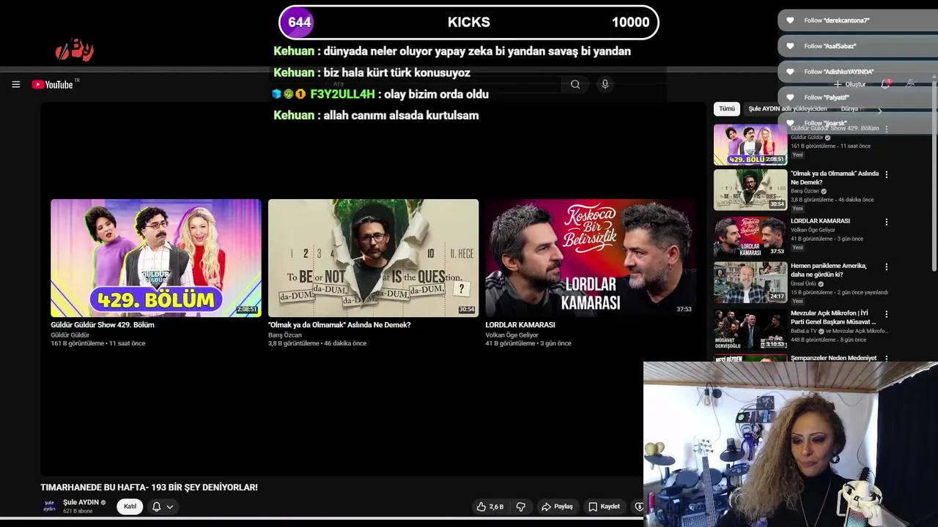The height and width of the screenshot is (527, 938).
Task: Open sidebar thumbnail of Olmak ya da Olmamak
Action: point(750,190)
